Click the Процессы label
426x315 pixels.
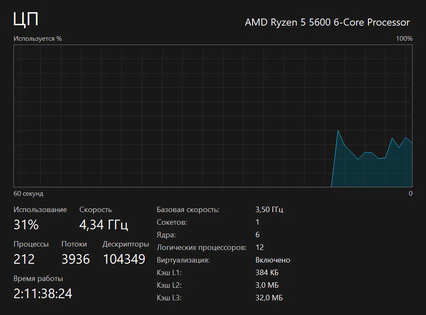tap(31, 244)
